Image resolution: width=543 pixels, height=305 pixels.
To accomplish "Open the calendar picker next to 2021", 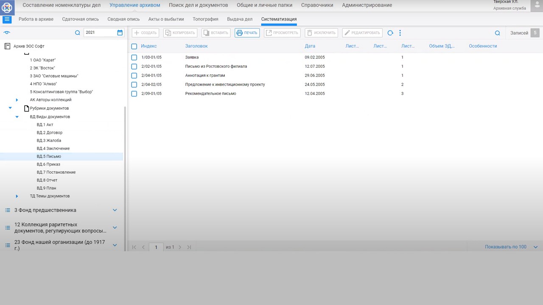I will 120,33.
